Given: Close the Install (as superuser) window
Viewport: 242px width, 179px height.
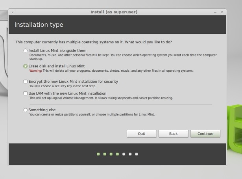Looking at the screenshot, I should [222, 12].
